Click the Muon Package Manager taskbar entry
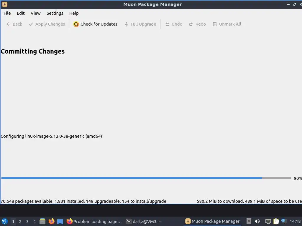 212,221
